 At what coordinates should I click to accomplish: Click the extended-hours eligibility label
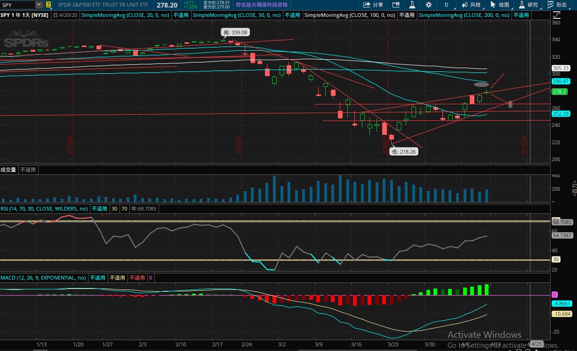[x=261, y=5]
